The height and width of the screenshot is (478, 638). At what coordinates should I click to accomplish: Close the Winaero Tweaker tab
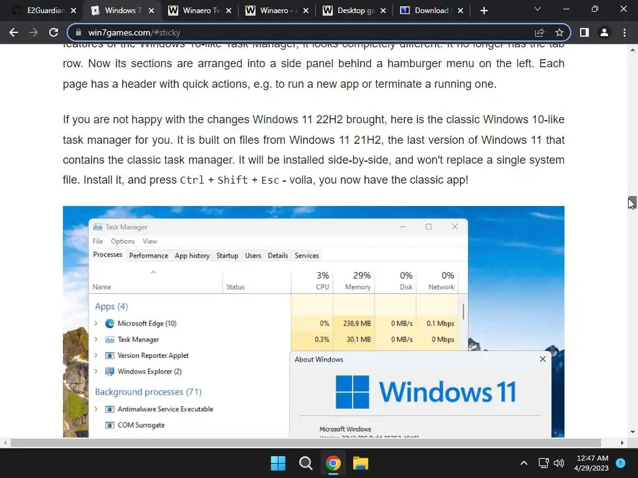pyautogui.click(x=229, y=11)
